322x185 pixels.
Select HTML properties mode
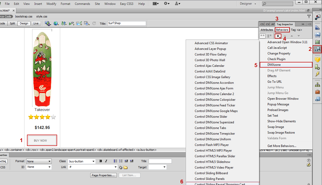[x=4, y=162]
